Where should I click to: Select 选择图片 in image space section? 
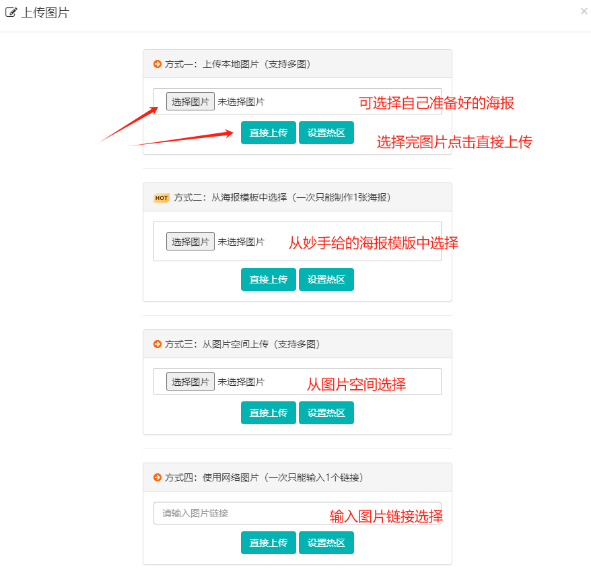point(190,382)
